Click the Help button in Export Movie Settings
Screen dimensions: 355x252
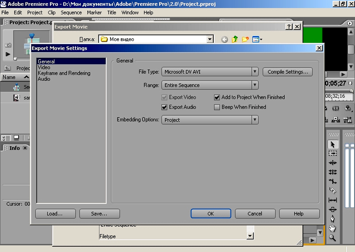299,213
